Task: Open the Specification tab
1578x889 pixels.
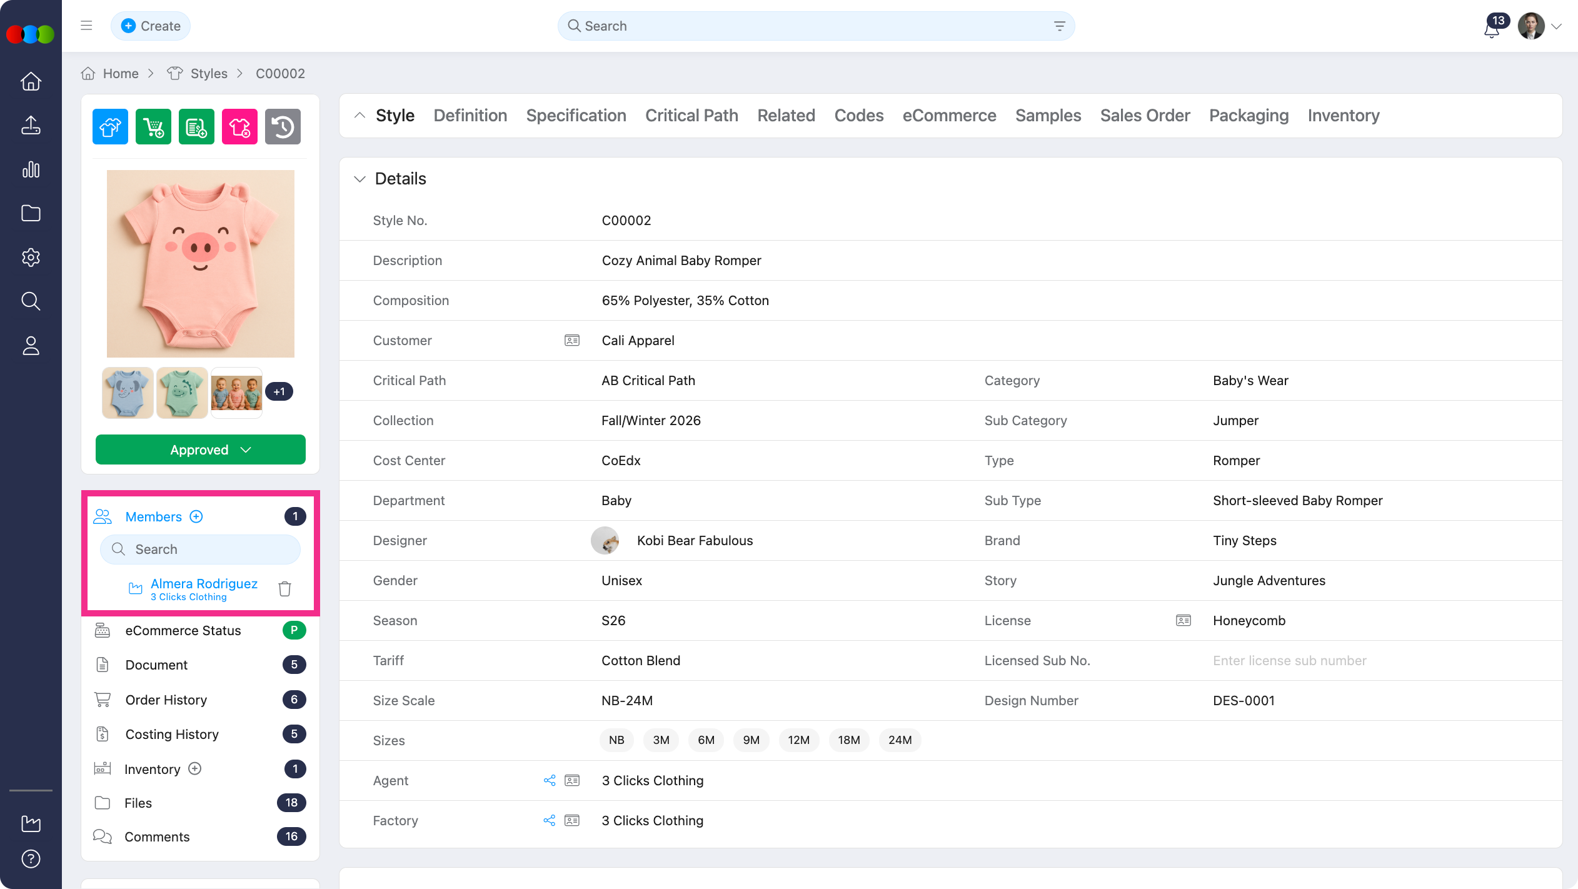Action: tap(576, 116)
